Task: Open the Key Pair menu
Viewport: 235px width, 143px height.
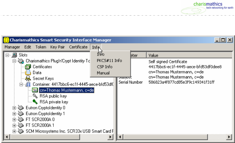Action: point(57,47)
